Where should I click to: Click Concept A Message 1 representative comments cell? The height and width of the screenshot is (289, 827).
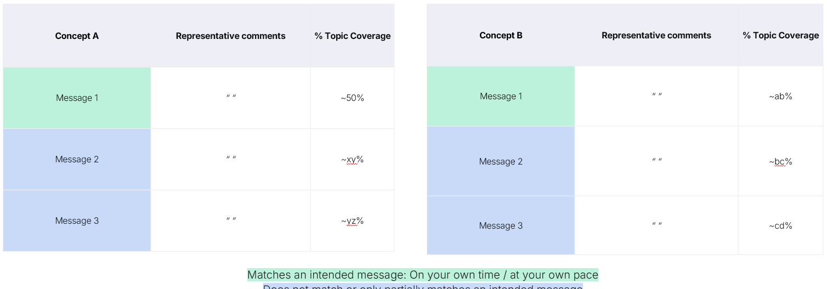tap(231, 98)
